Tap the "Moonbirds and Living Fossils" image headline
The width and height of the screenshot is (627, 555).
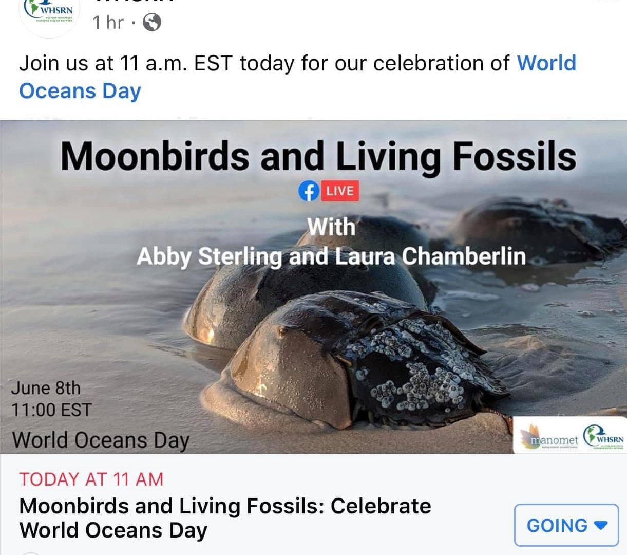pos(318,156)
